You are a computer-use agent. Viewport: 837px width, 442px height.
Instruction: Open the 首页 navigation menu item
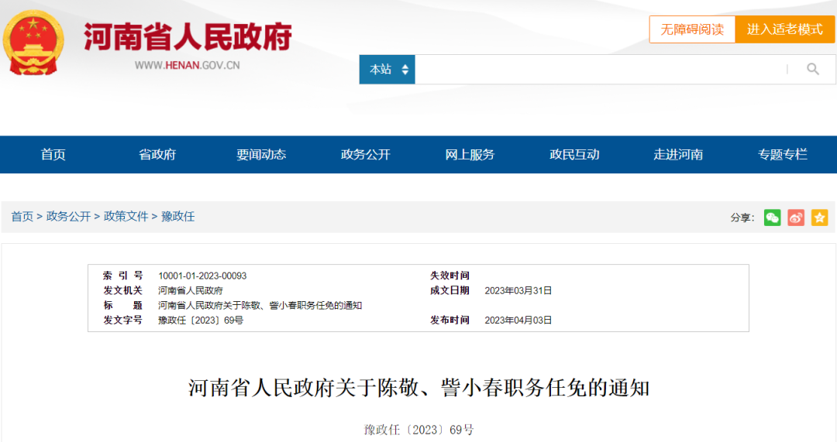click(x=53, y=155)
